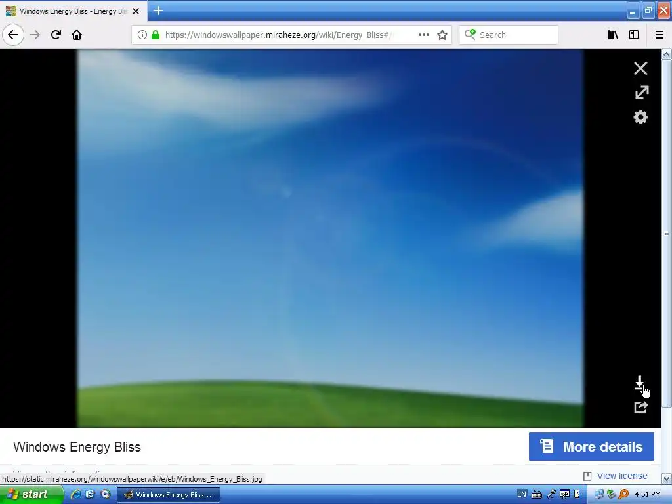Open the View license link
Screen dimensions: 672x504
(x=622, y=476)
